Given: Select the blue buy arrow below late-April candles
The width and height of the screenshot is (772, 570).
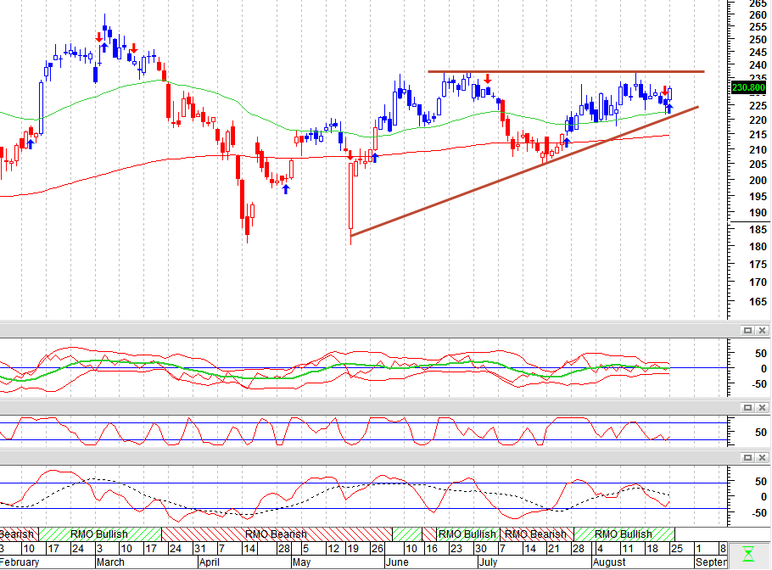Looking at the screenshot, I should pyautogui.click(x=286, y=189).
